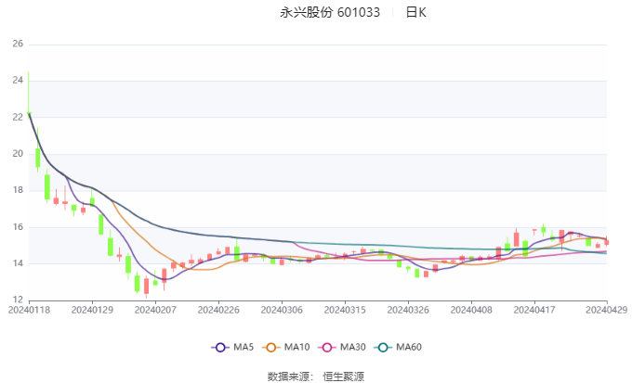The width and height of the screenshot is (632, 383).
Task: Toggle the MA30 legend series
Action: pyautogui.click(x=342, y=347)
